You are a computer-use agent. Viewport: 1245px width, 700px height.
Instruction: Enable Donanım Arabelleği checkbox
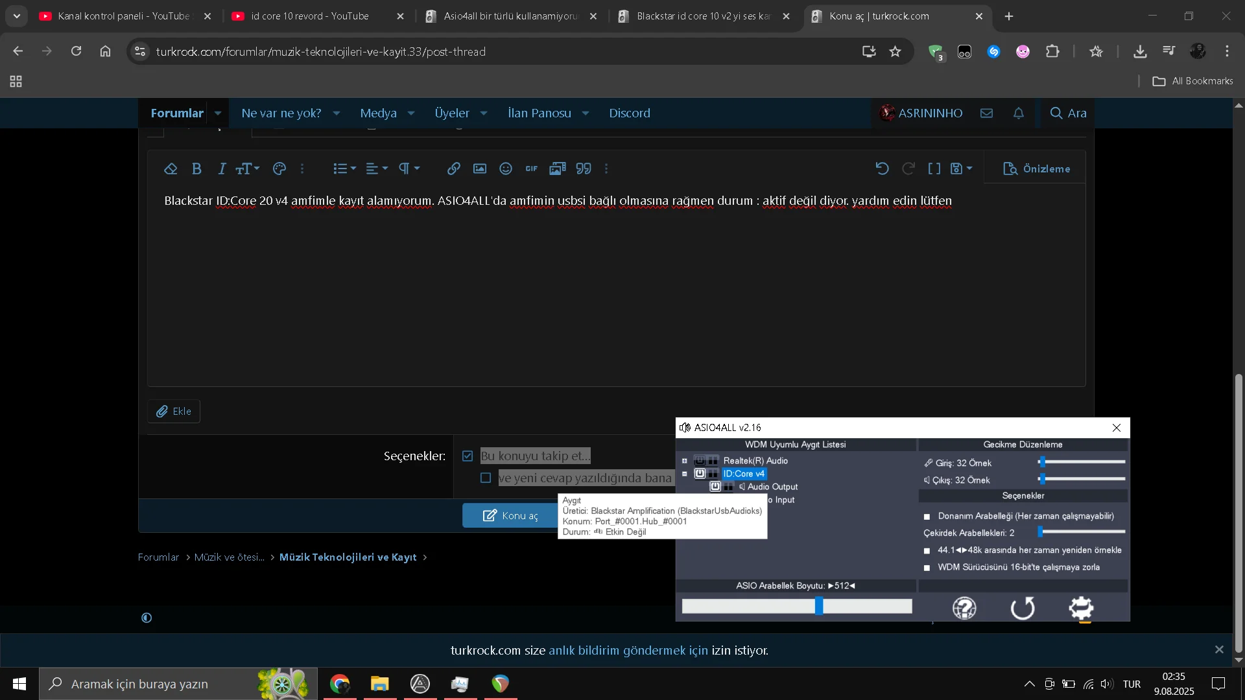tap(927, 517)
